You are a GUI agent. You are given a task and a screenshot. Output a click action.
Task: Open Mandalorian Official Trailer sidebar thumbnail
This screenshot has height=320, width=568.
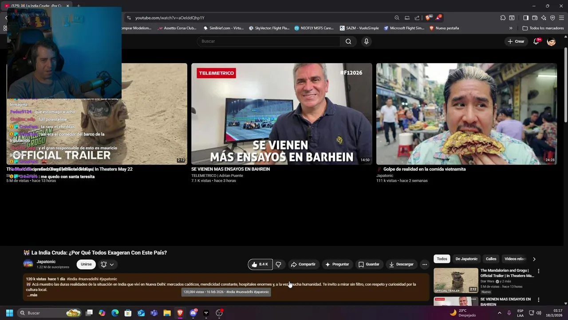456,280
